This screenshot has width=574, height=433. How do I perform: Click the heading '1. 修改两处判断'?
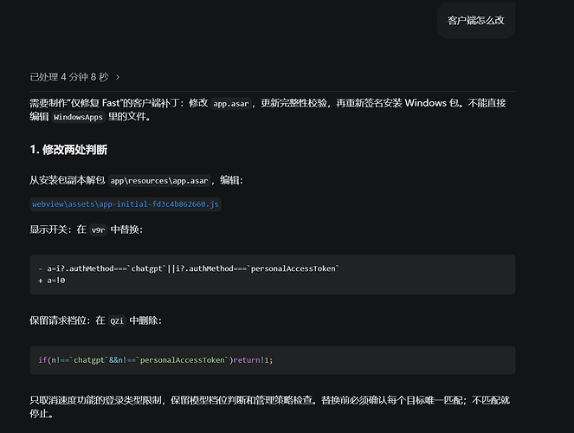pyautogui.click(x=68, y=150)
